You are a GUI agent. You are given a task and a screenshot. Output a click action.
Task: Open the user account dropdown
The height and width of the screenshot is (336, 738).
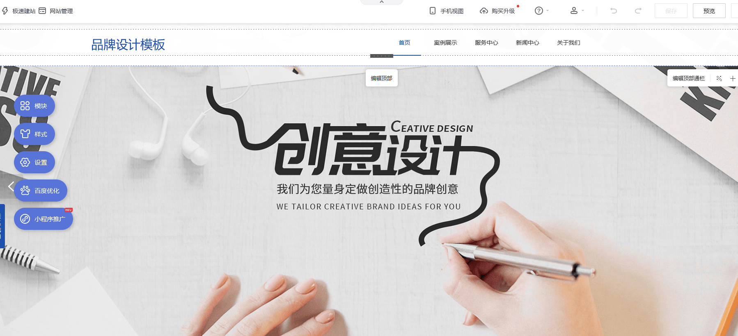pos(577,11)
